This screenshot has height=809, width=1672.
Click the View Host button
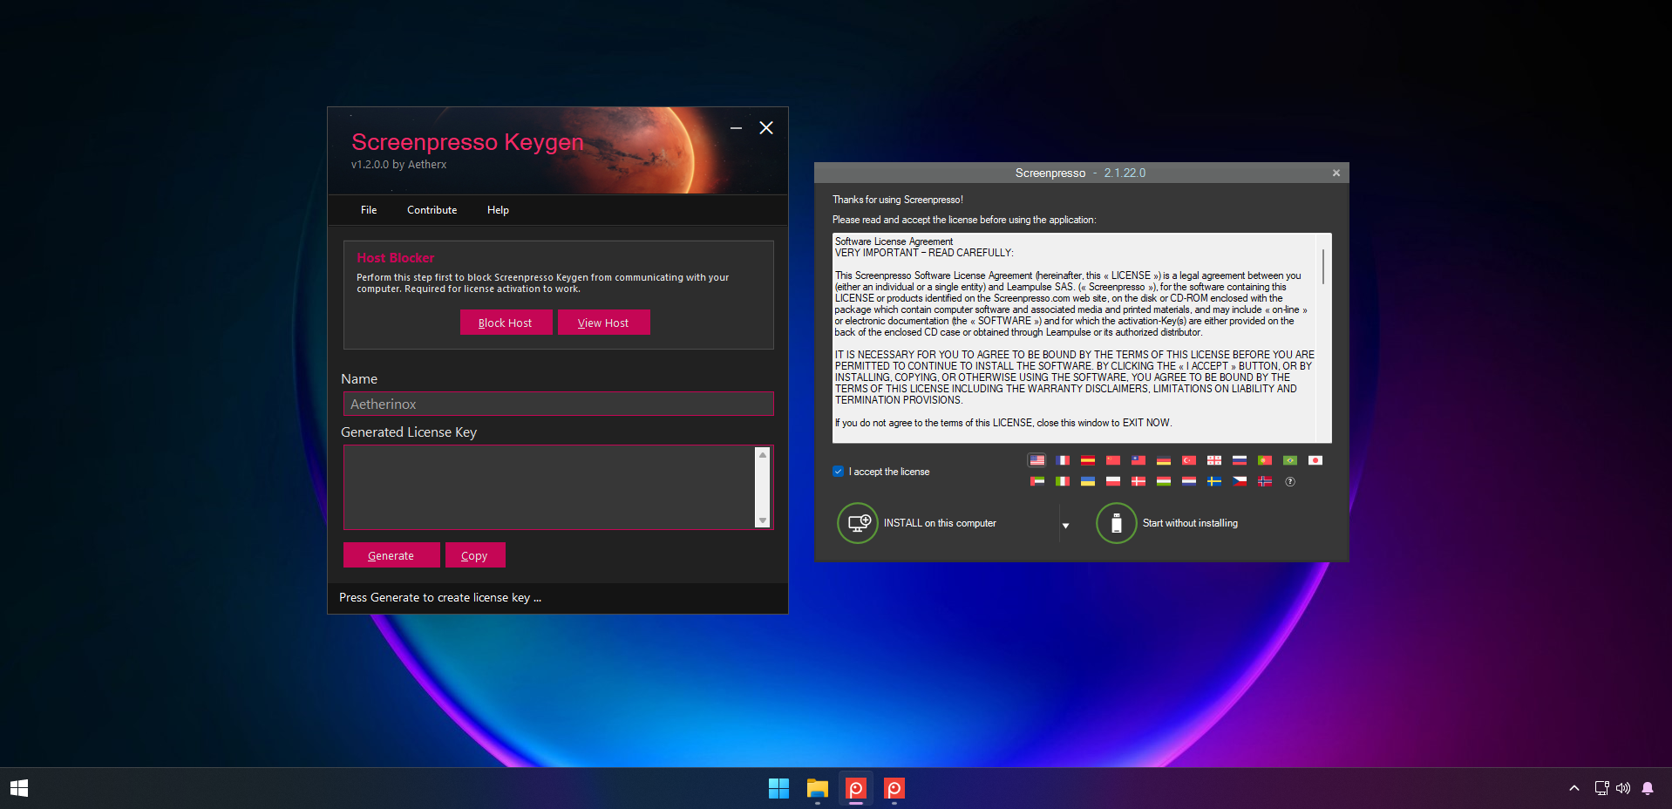click(603, 323)
